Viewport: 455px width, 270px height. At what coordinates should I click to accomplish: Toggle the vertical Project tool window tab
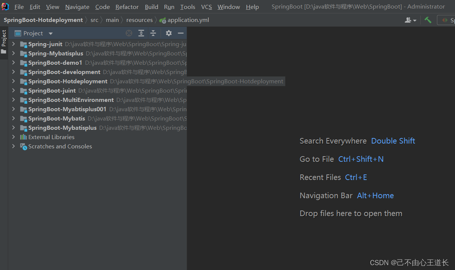click(x=4, y=42)
